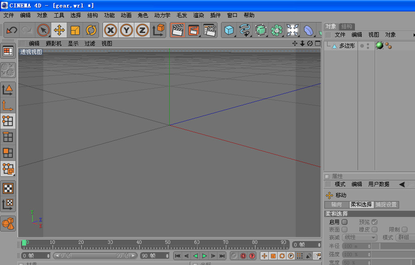This screenshot has height=265, width=415.
Task: Open the viewport 过滤 menu
Action: pyautogui.click(x=90, y=44)
